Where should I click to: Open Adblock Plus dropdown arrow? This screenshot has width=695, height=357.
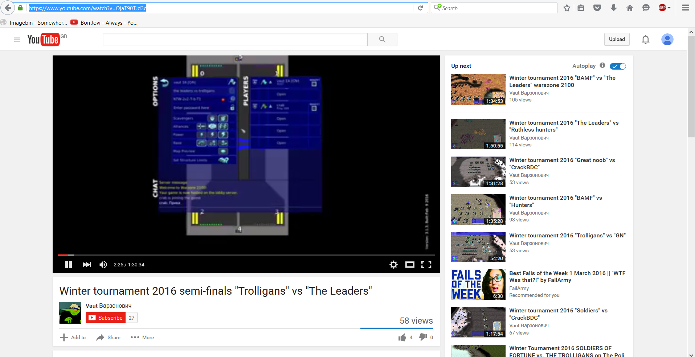tap(669, 8)
